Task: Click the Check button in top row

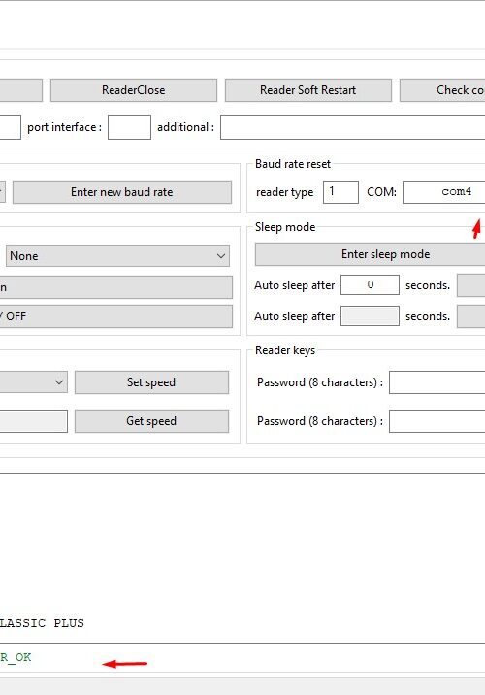Action: (442, 90)
